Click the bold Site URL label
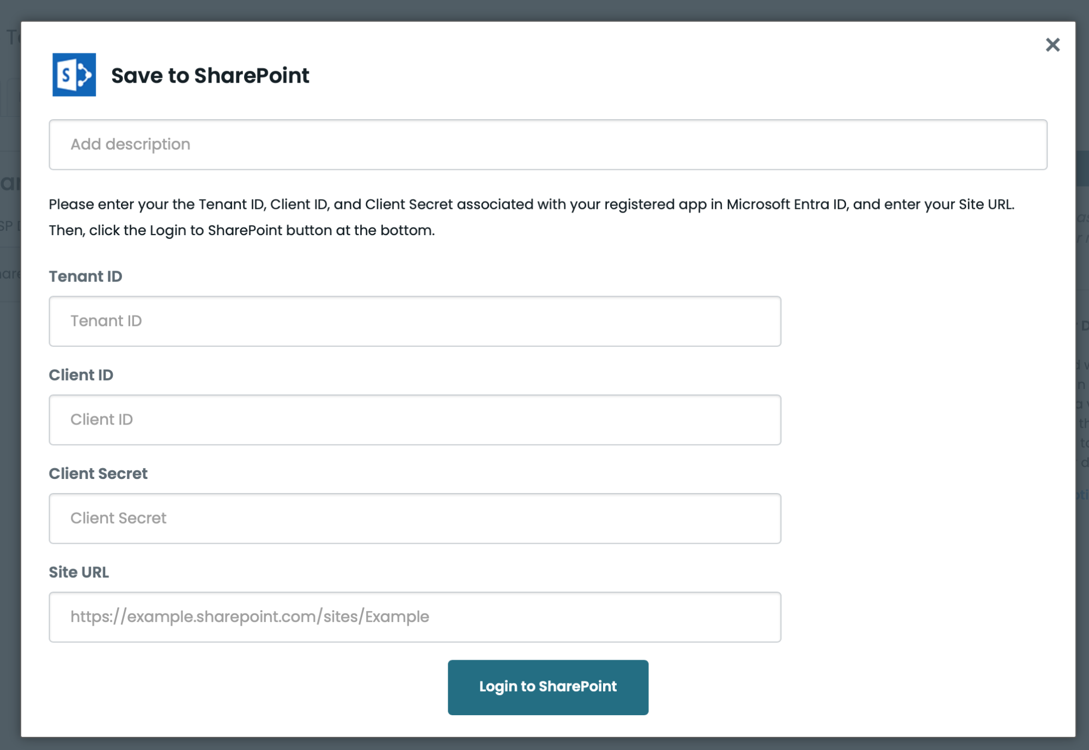The height and width of the screenshot is (750, 1089). [x=79, y=572]
